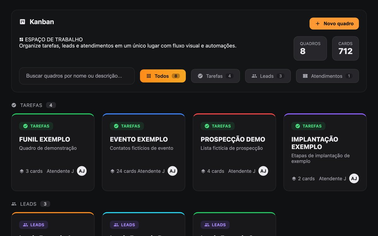Click the AJ avatar on PROSPECÇÃO DEMO card

click(263, 171)
